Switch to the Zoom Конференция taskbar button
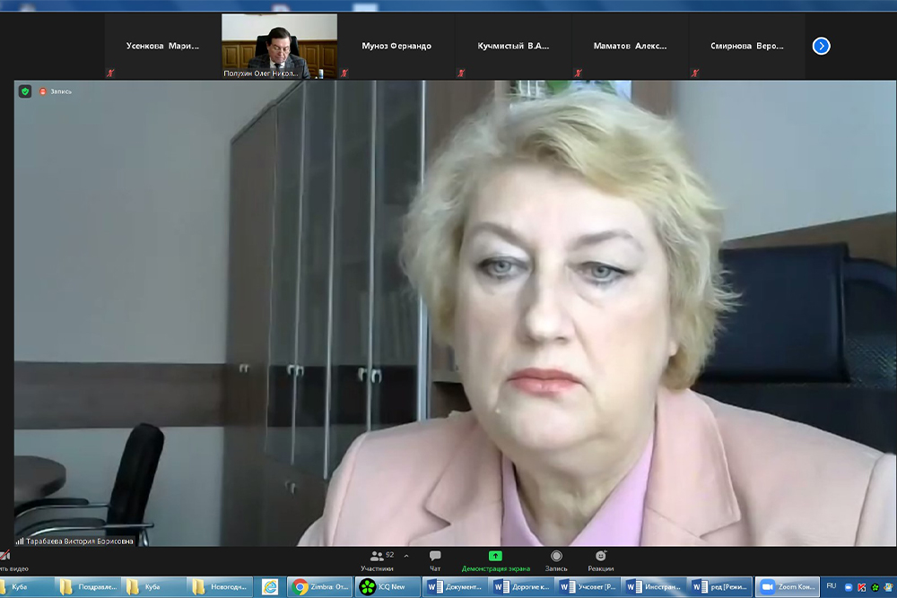Screen dimensions: 897x598 click(x=787, y=586)
